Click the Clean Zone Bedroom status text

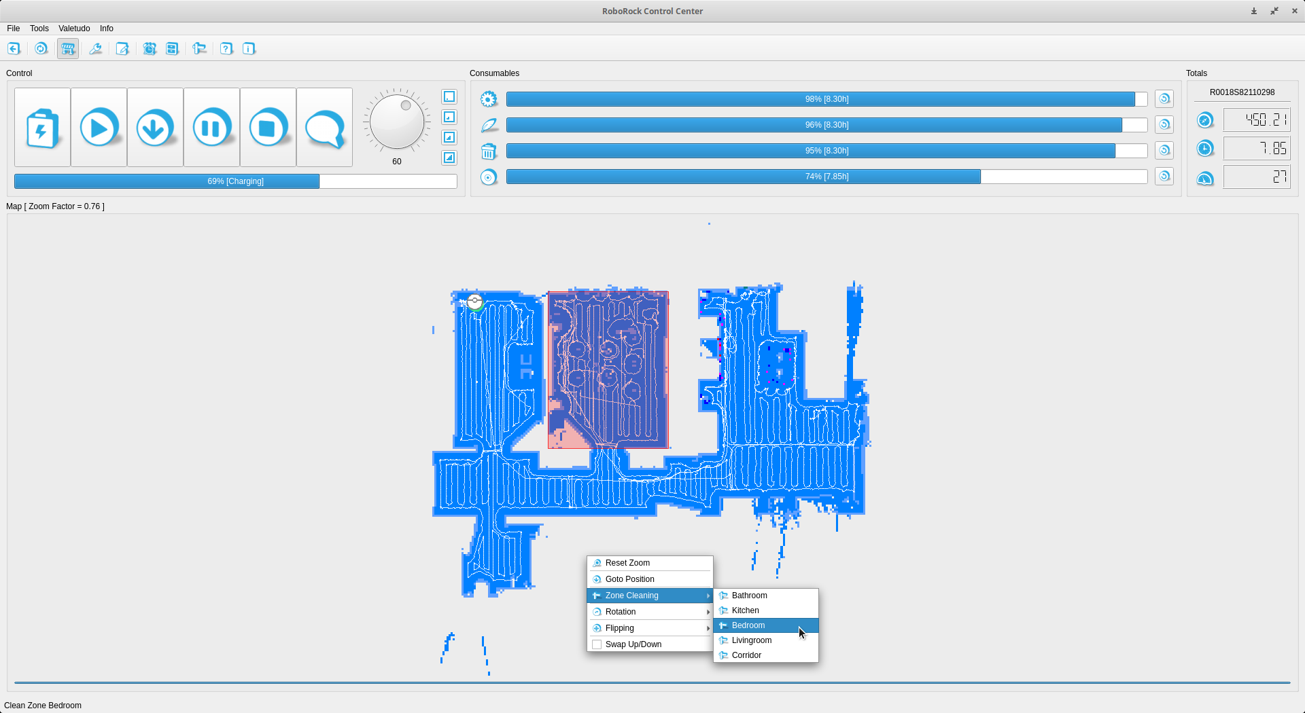(43, 706)
